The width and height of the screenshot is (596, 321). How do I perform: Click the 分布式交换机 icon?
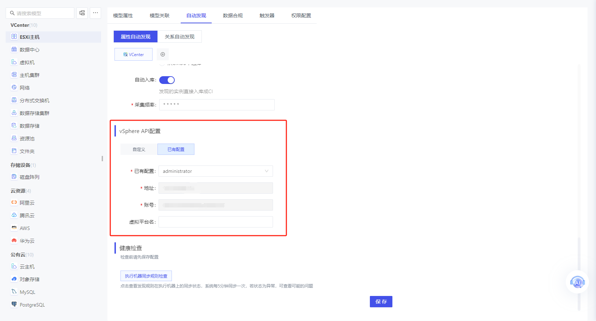tap(14, 100)
